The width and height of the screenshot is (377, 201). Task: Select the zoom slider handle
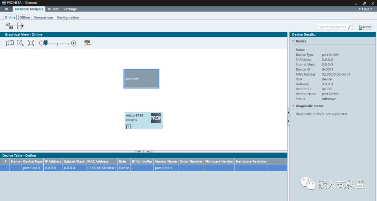point(46,43)
